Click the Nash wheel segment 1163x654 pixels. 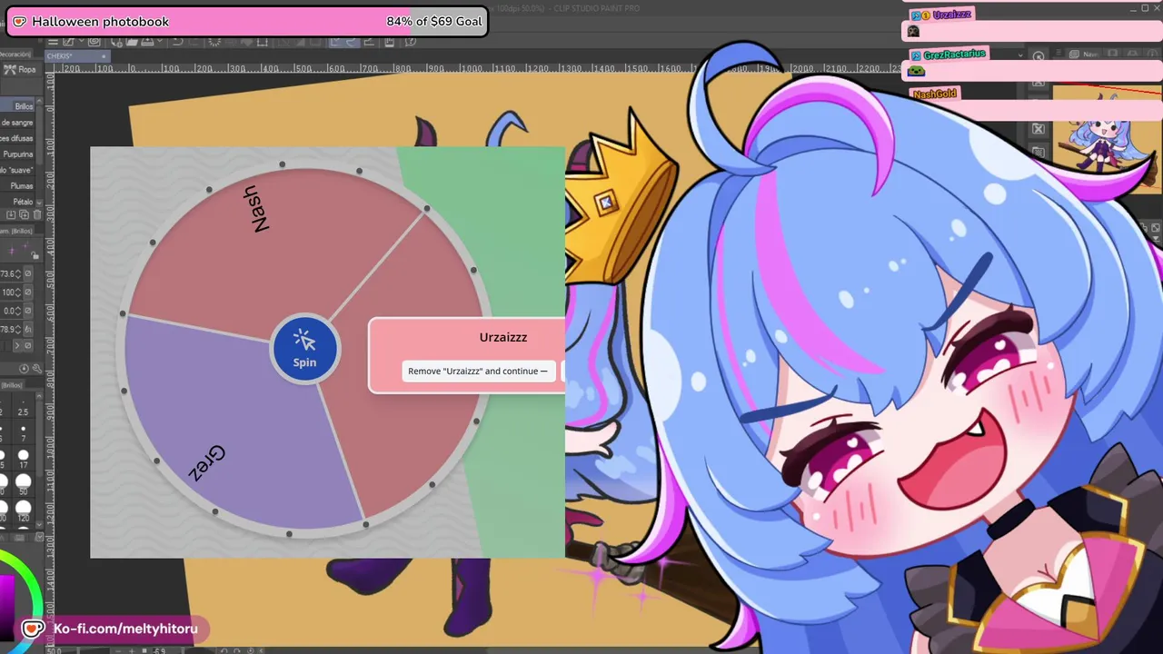tap(257, 209)
